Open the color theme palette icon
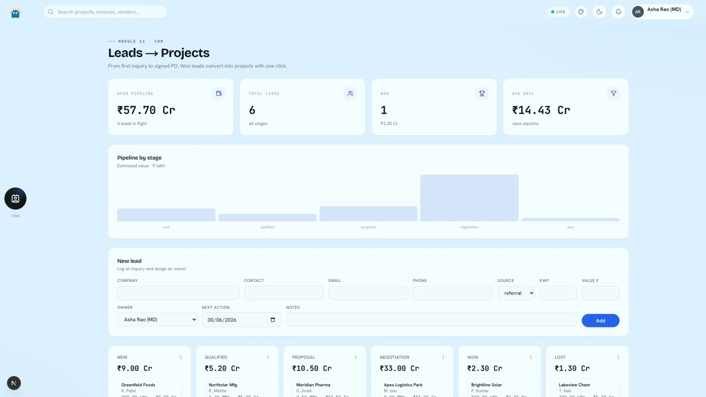706x397 pixels. pyautogui.click(x=581, y=12)
